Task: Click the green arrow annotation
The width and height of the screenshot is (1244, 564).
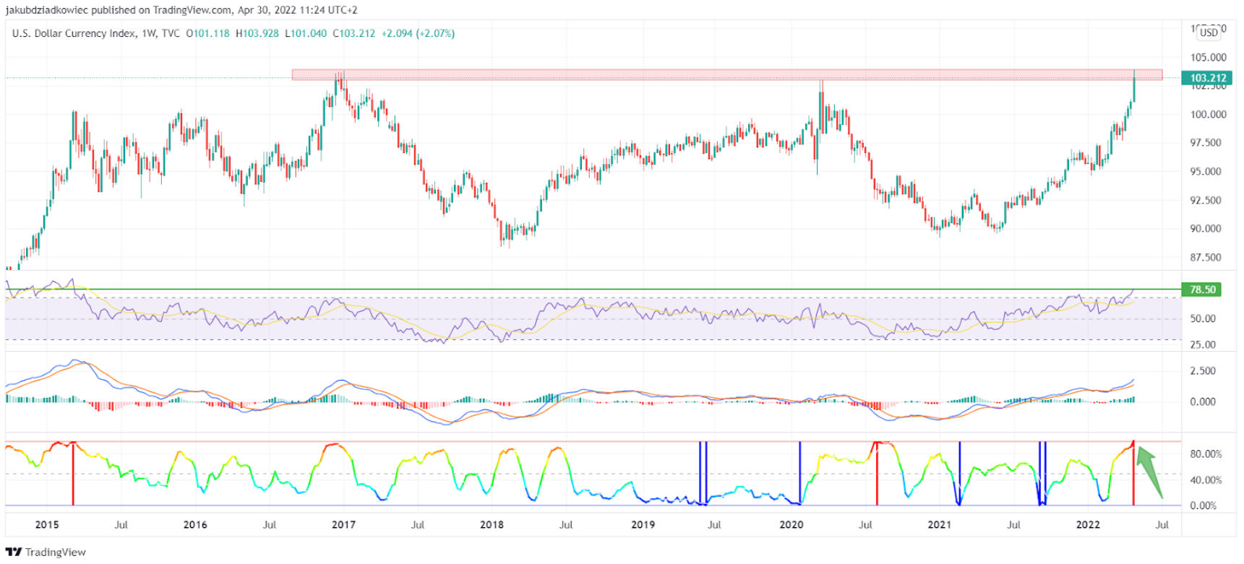Action: [x=1149, y=472]
